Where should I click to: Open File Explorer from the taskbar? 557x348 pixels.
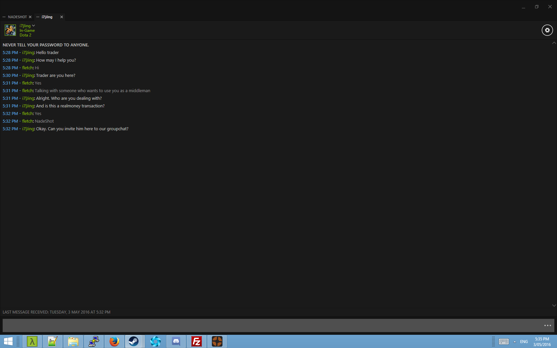73,341
